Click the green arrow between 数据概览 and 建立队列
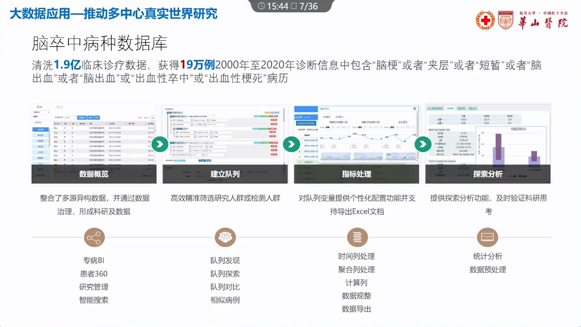This screenshot has width=581, height=327. coord(160,144)
